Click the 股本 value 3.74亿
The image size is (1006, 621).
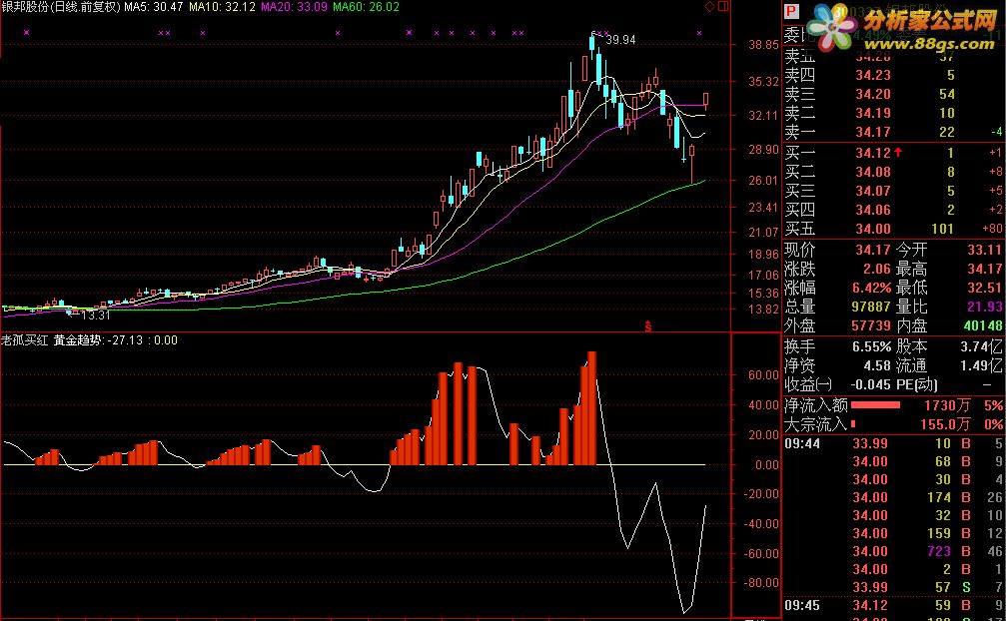983,346
